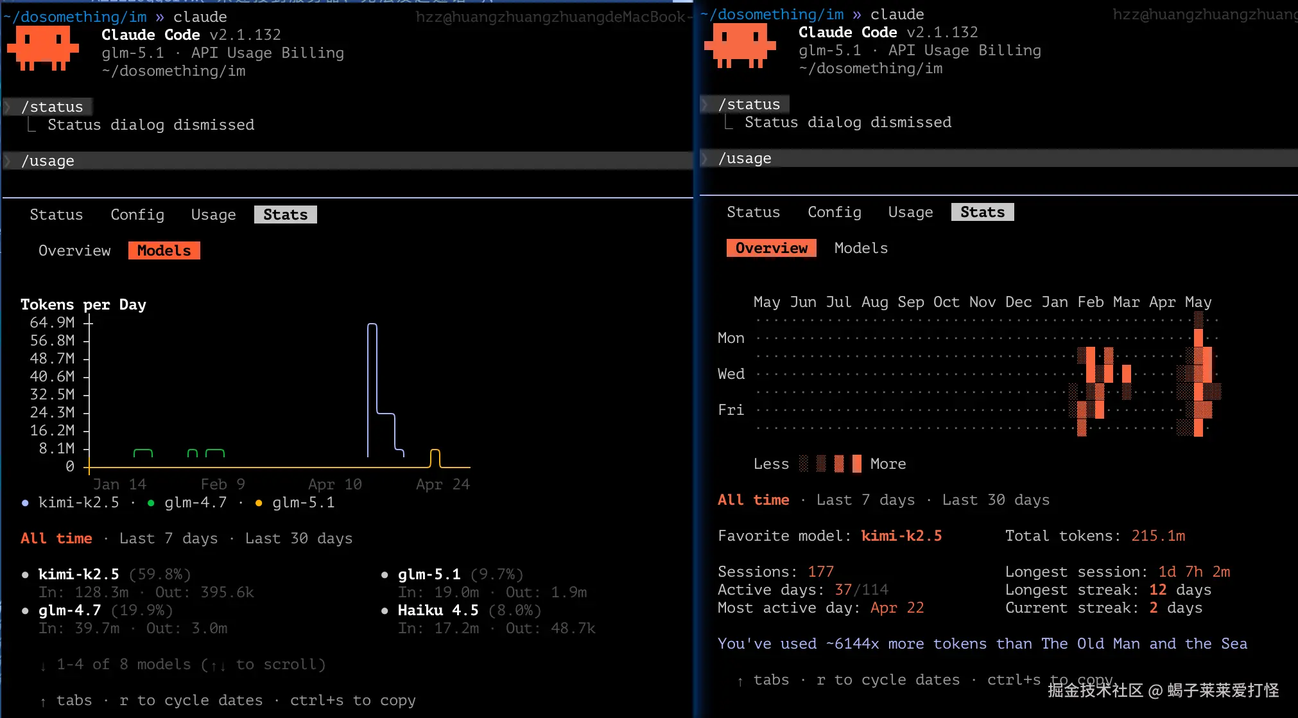Click longest session value "1d 7h 2m"
This screenshot has height=718, width=1298.
click(1194, 572)
